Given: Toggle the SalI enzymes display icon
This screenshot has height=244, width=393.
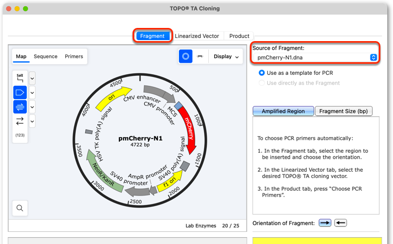Looking at the screenshot, I should point(20,78).
